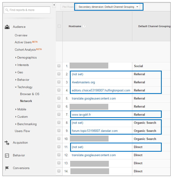The height and width of the screenshot is (179, 176).
Task: Open the Users Flow report
Action: tap(22, 131)
